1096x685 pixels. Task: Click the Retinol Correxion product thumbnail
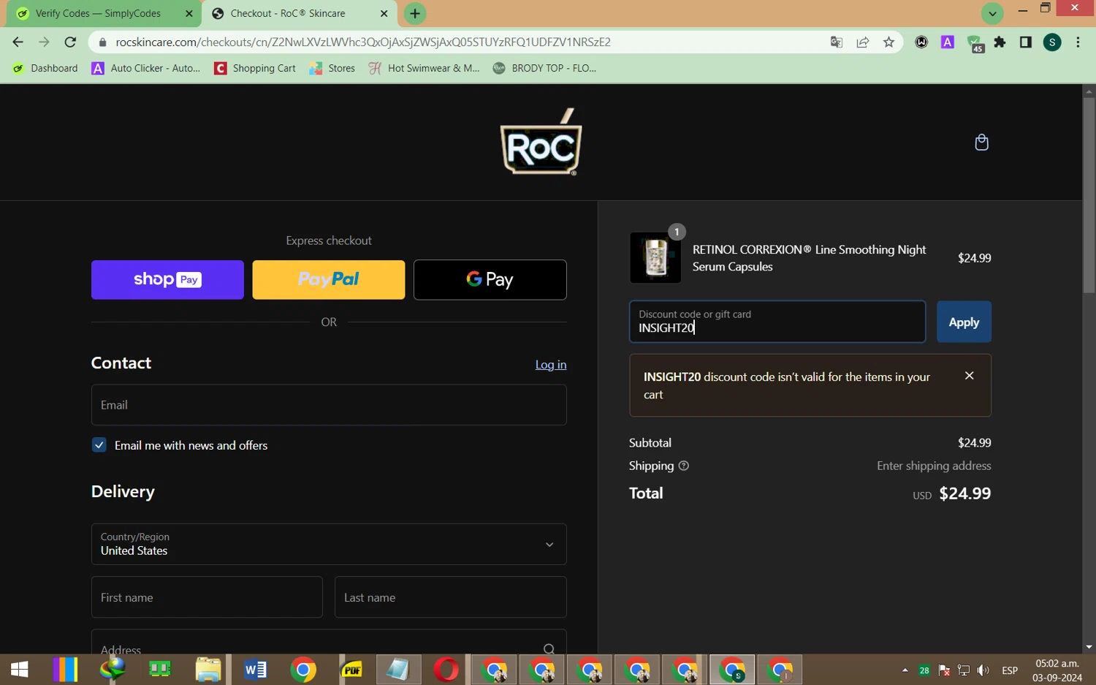(x=655, y=257)
